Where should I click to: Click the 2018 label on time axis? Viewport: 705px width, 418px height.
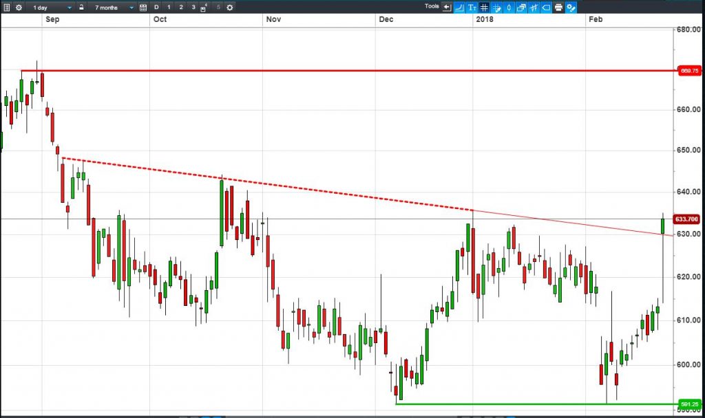click(485, 19)
